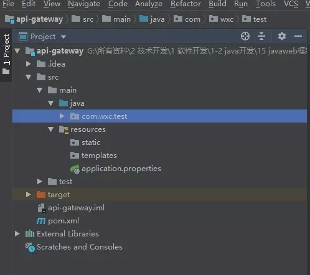The height and width of the screenshot is (275, 310).
Task: Click the api-gateway module icon in tree
Action: coord(30,51)
